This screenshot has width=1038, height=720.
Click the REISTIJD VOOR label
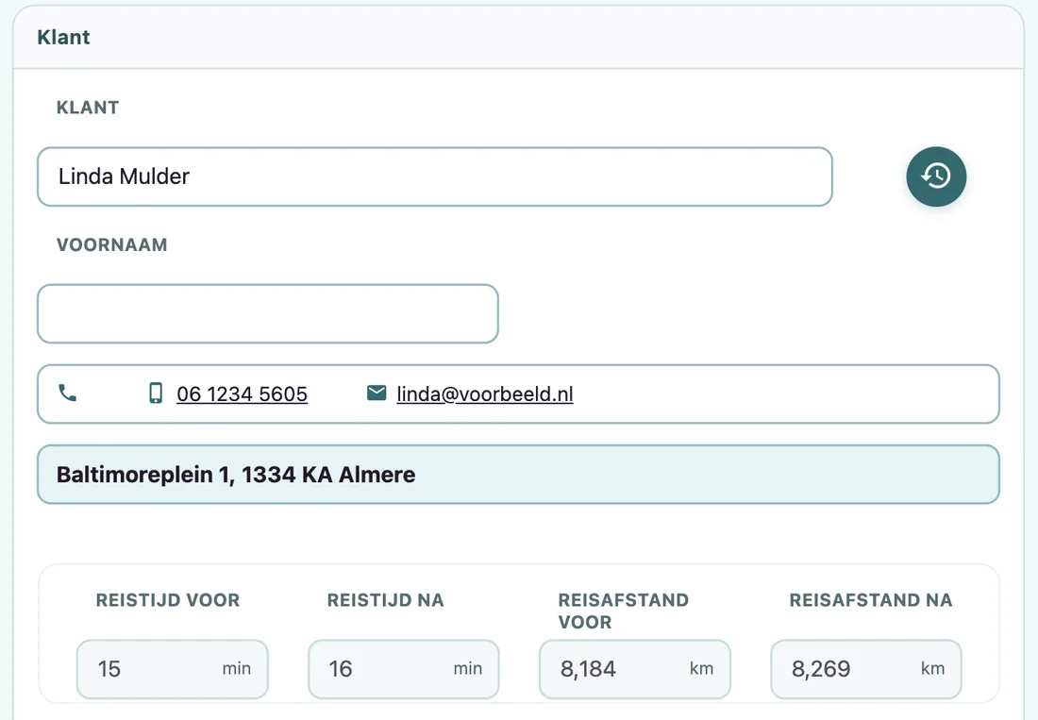pyautogui.click(x=168, y=600)
